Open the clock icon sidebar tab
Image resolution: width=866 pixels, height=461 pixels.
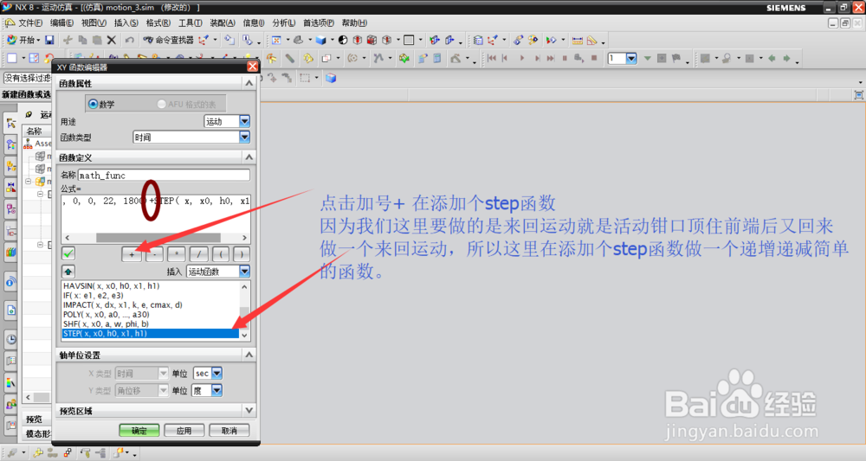(11, 339)
